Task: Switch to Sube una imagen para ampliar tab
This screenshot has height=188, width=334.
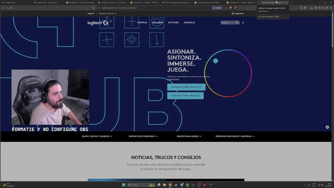Action: tap(176, 3)
